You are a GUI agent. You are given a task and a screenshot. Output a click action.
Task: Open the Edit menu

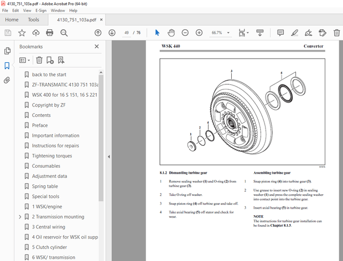click(x=15, y=10)
